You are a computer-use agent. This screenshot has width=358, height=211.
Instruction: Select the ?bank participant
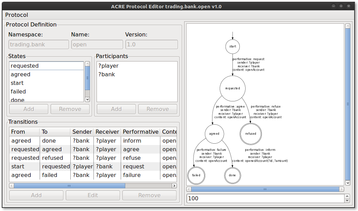pyautogui.click(x=137, y=74)
